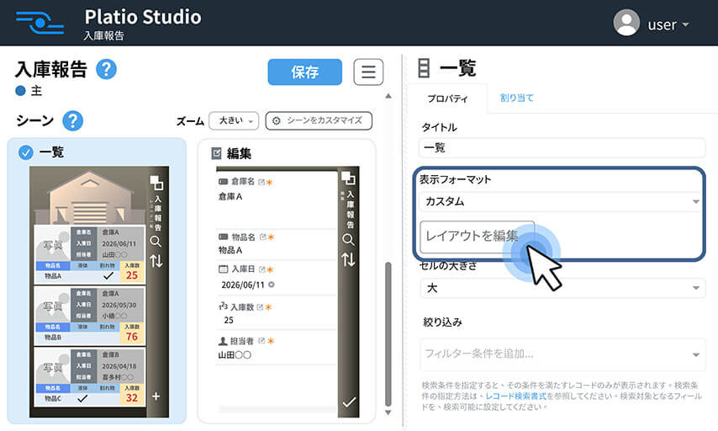Expand the user account menu arrow

click(685, 24)
